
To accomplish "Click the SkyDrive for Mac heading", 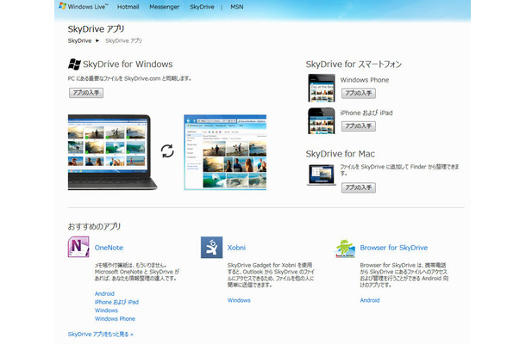I will pyautogui.click(x=340, y=154).
